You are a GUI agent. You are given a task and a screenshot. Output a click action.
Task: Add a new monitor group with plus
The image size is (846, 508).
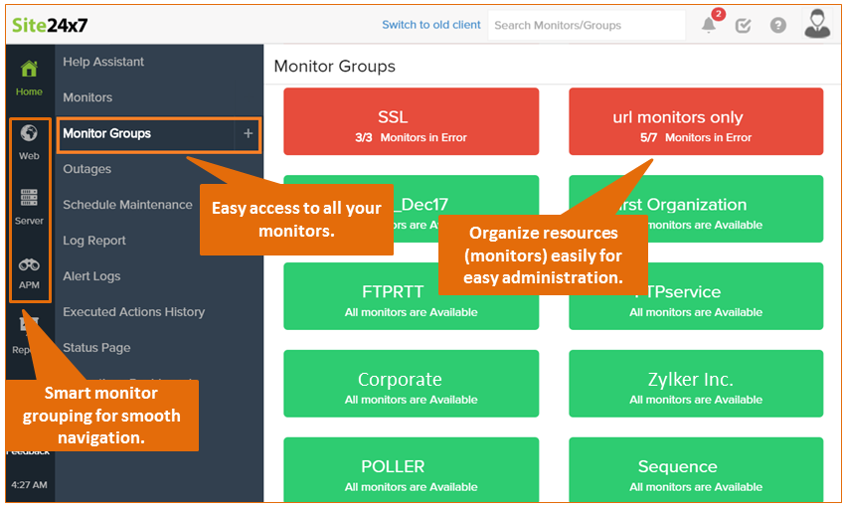249,133
